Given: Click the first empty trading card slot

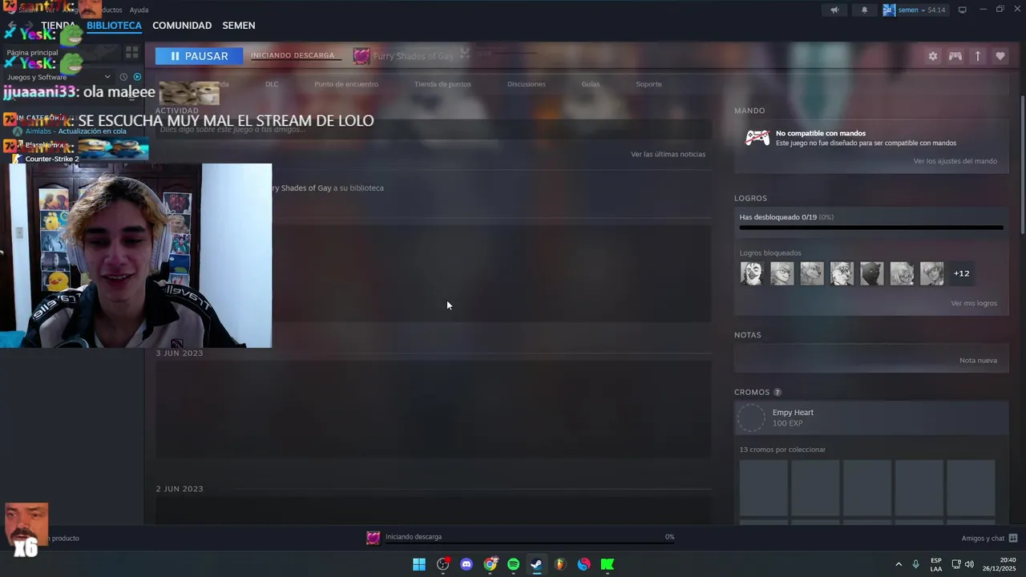Looking at the screenshot, I should (763, 487).
